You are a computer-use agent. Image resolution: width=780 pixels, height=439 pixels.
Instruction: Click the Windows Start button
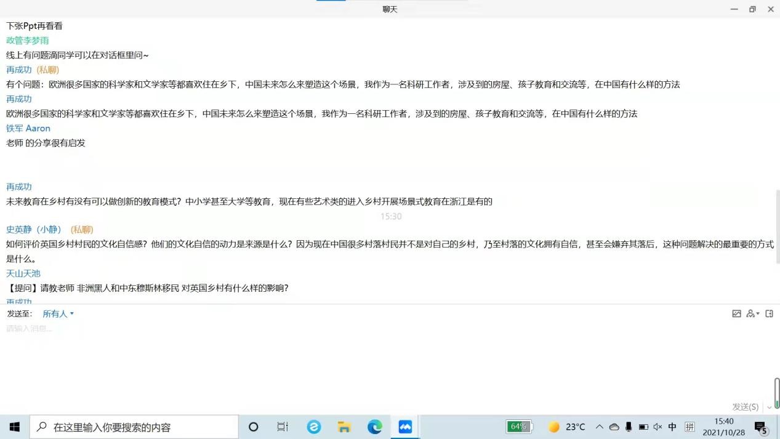(x=15, y=427)
